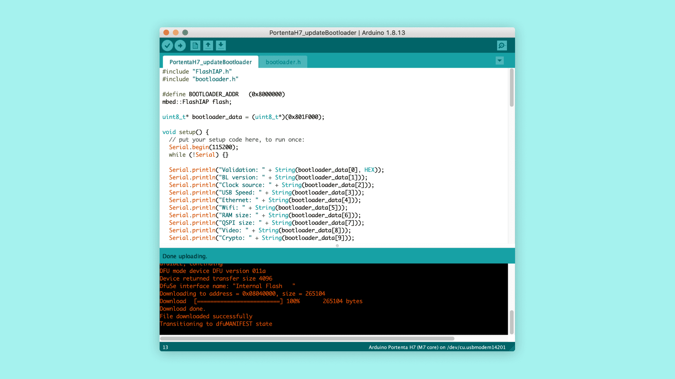Open the Serial Monitor magnifier icon
This screenshot has width=675, height=379.
point(502,46)
